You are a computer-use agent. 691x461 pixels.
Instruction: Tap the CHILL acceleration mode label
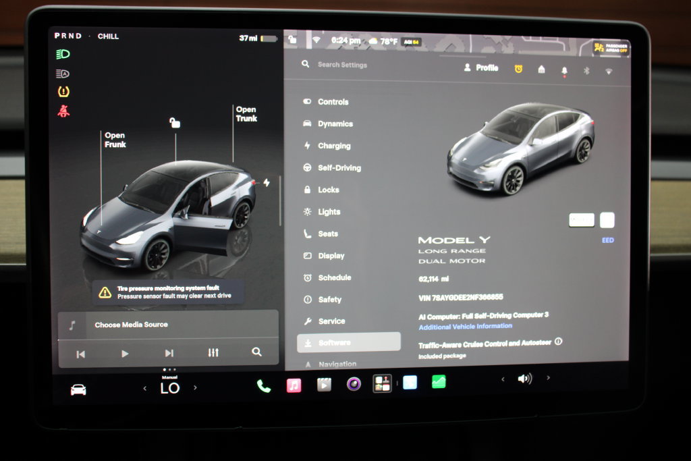point(108,36)
